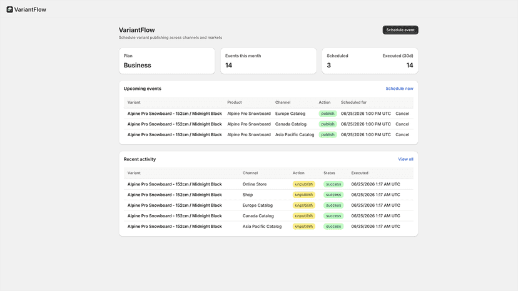The height and width of the screenshot is (291, 518).
Task: Cancel the Canada Catalog upcoming event
Action: coord(402,124)
